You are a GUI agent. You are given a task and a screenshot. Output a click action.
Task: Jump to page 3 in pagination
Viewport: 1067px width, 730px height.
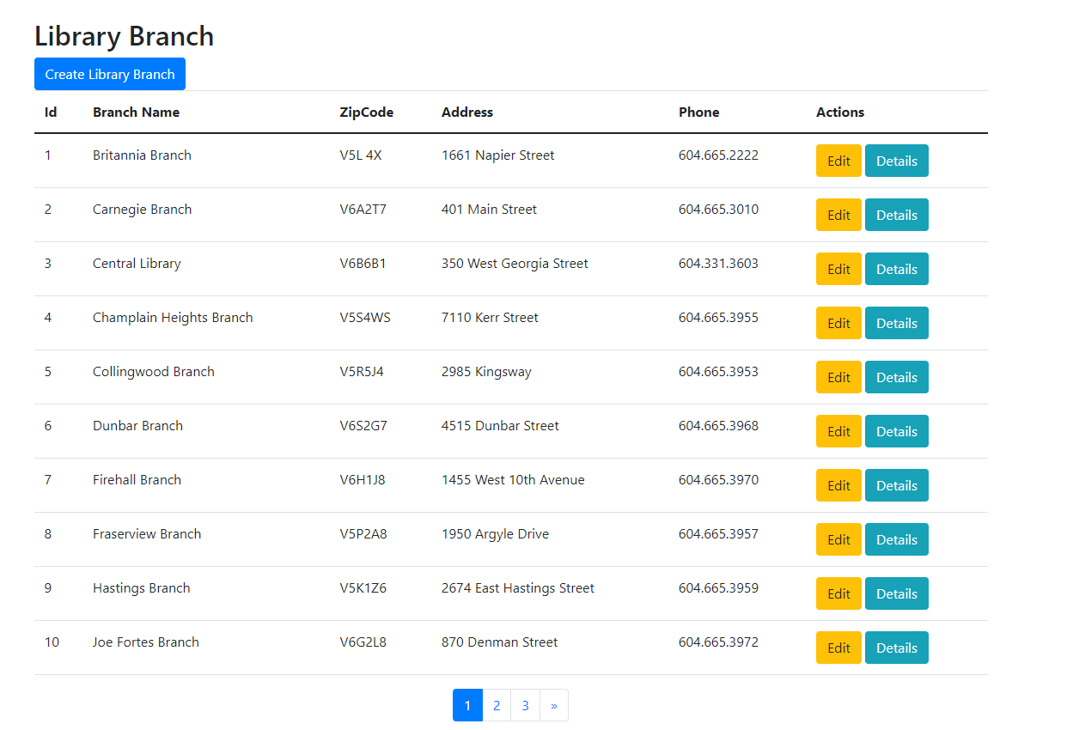point(525,705)
